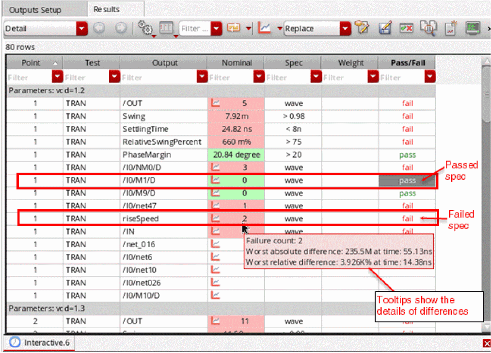
Task: Select the Swing output cell
Action: pos(164,116)
